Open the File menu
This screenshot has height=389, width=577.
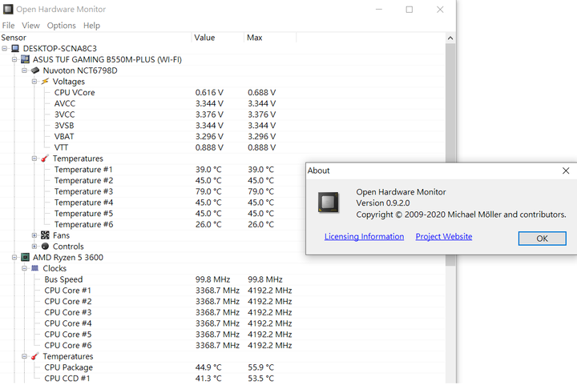pos(9,26)
